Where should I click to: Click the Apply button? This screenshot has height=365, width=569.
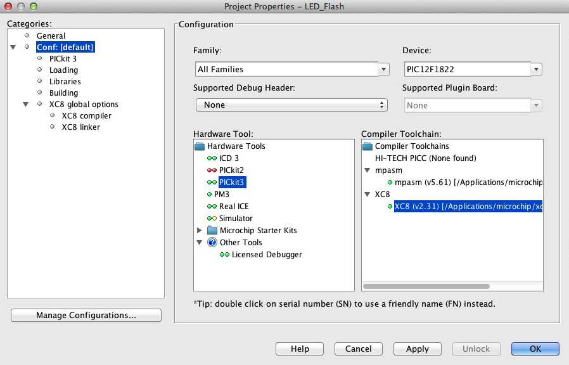tap(417, 349)
